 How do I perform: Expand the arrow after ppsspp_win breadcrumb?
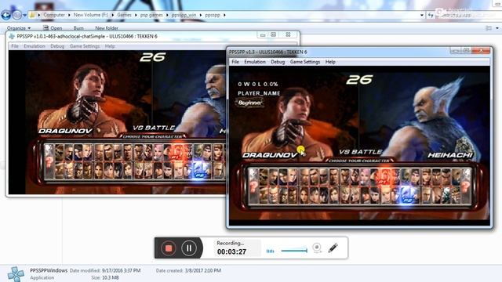point(201,15)
